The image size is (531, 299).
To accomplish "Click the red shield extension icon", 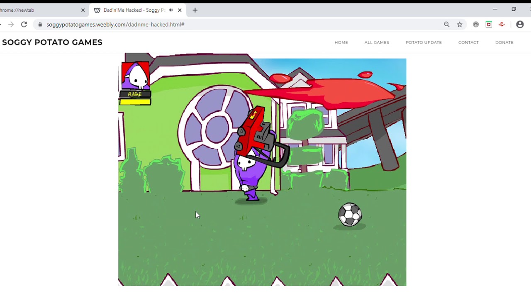I will click(x=489, y=25).
